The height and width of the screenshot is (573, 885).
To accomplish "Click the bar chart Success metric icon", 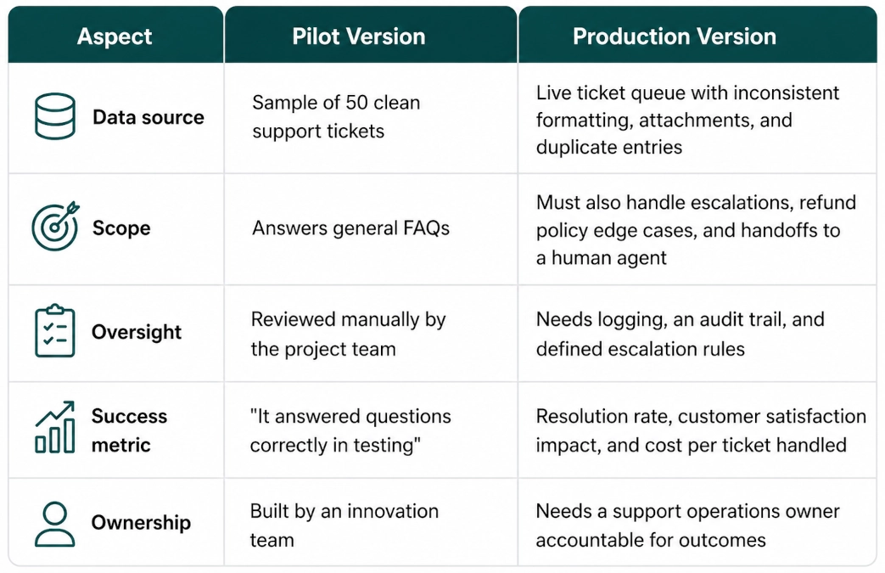I will pos(55,427).
